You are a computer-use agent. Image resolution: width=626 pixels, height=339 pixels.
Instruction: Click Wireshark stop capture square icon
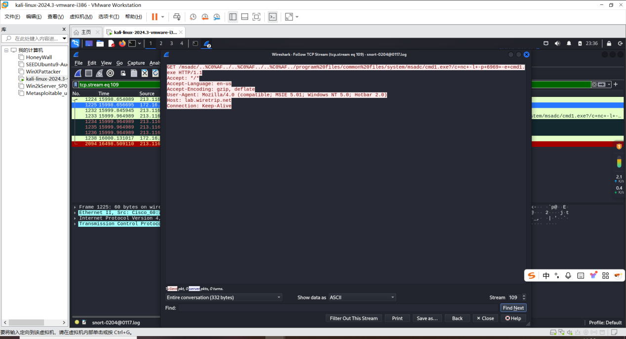click(x=88, y=73)
